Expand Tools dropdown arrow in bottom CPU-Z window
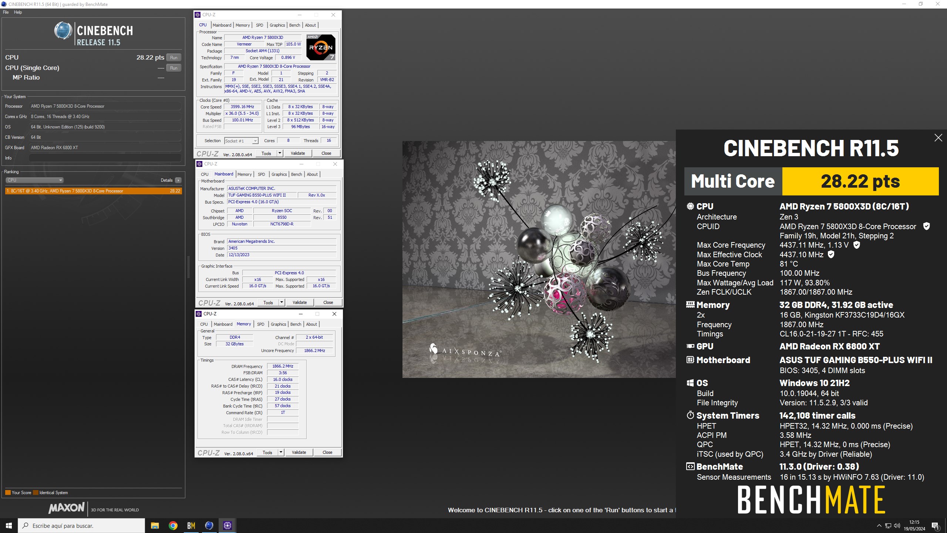 [281, 452]
